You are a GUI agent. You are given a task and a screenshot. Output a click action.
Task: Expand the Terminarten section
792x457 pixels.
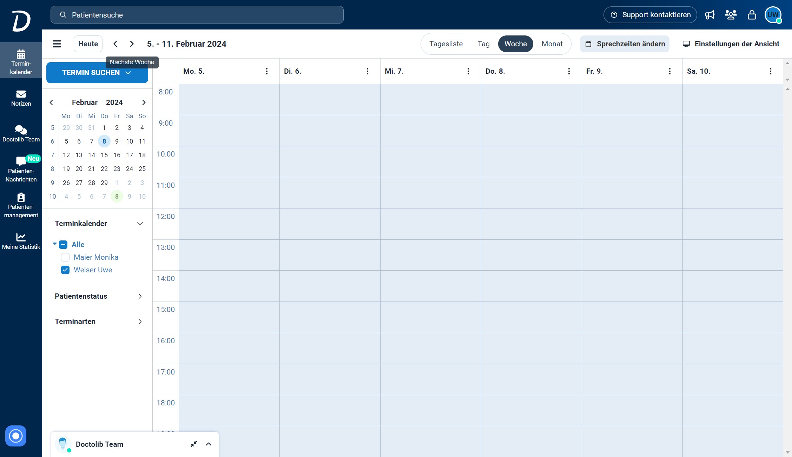click(x=140, y=322)
